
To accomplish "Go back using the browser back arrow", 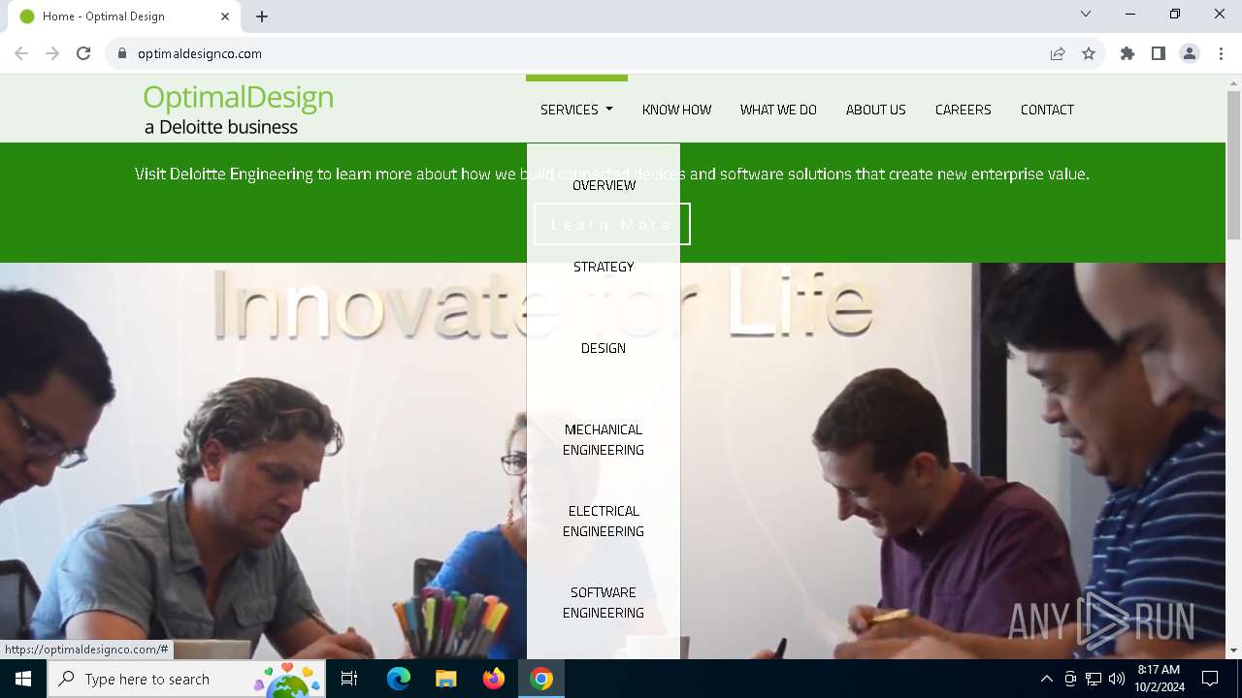I will [x=21, y=53].
